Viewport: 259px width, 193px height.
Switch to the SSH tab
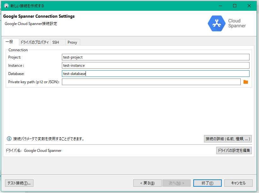pyautogui.click(x=58, y=42)
